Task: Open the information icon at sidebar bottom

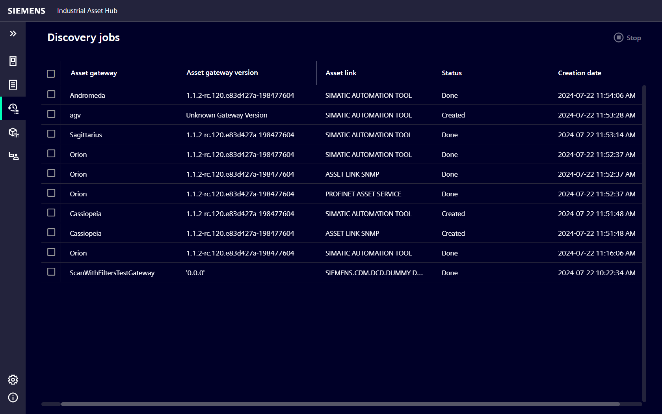Action: [x=13, y=397]
